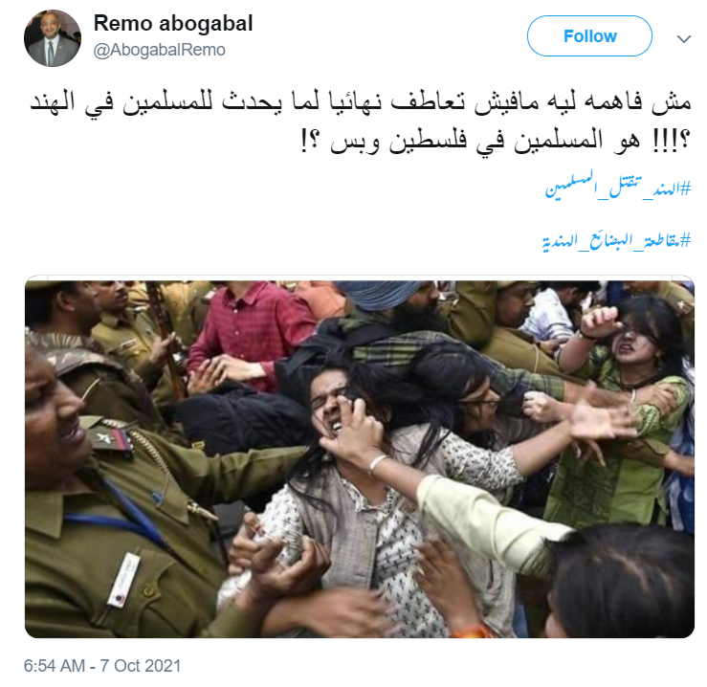707x687 pixels.
Task: Click the white ID badge on uniform
Action: [x=124, y=580]
